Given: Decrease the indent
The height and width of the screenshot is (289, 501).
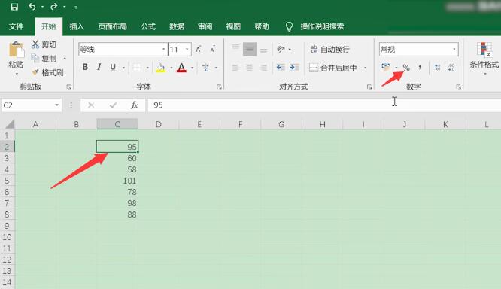Looking at the screenshot, I should coord(281,68).
